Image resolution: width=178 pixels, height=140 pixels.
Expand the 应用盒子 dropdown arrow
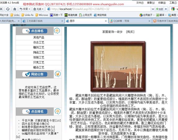pyautogui.click(x=154, y=15)
